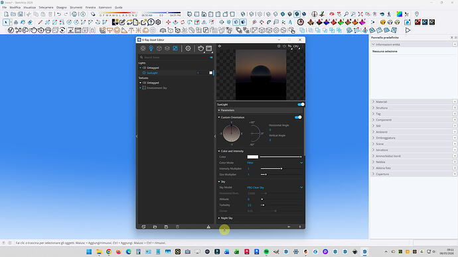Open the Visualizza menu

pos(29,7)
